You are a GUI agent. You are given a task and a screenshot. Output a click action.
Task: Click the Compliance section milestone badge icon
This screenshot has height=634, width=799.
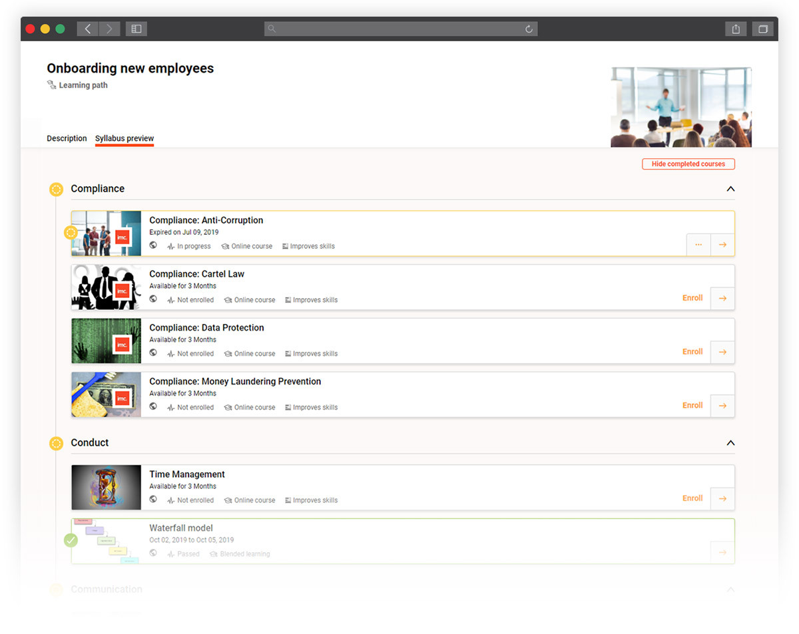(x=56, y=189)
